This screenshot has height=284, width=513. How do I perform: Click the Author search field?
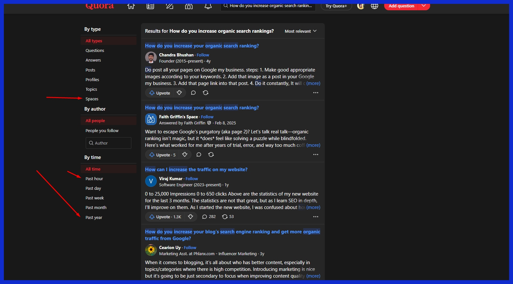[x=109, y=143]
